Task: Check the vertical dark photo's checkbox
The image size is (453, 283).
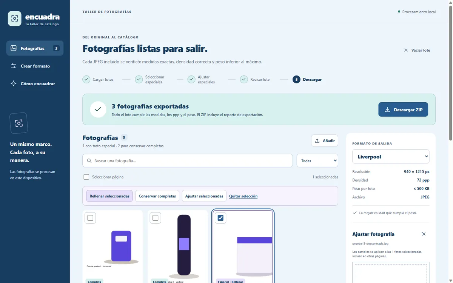Action: [x=155, y=218]
